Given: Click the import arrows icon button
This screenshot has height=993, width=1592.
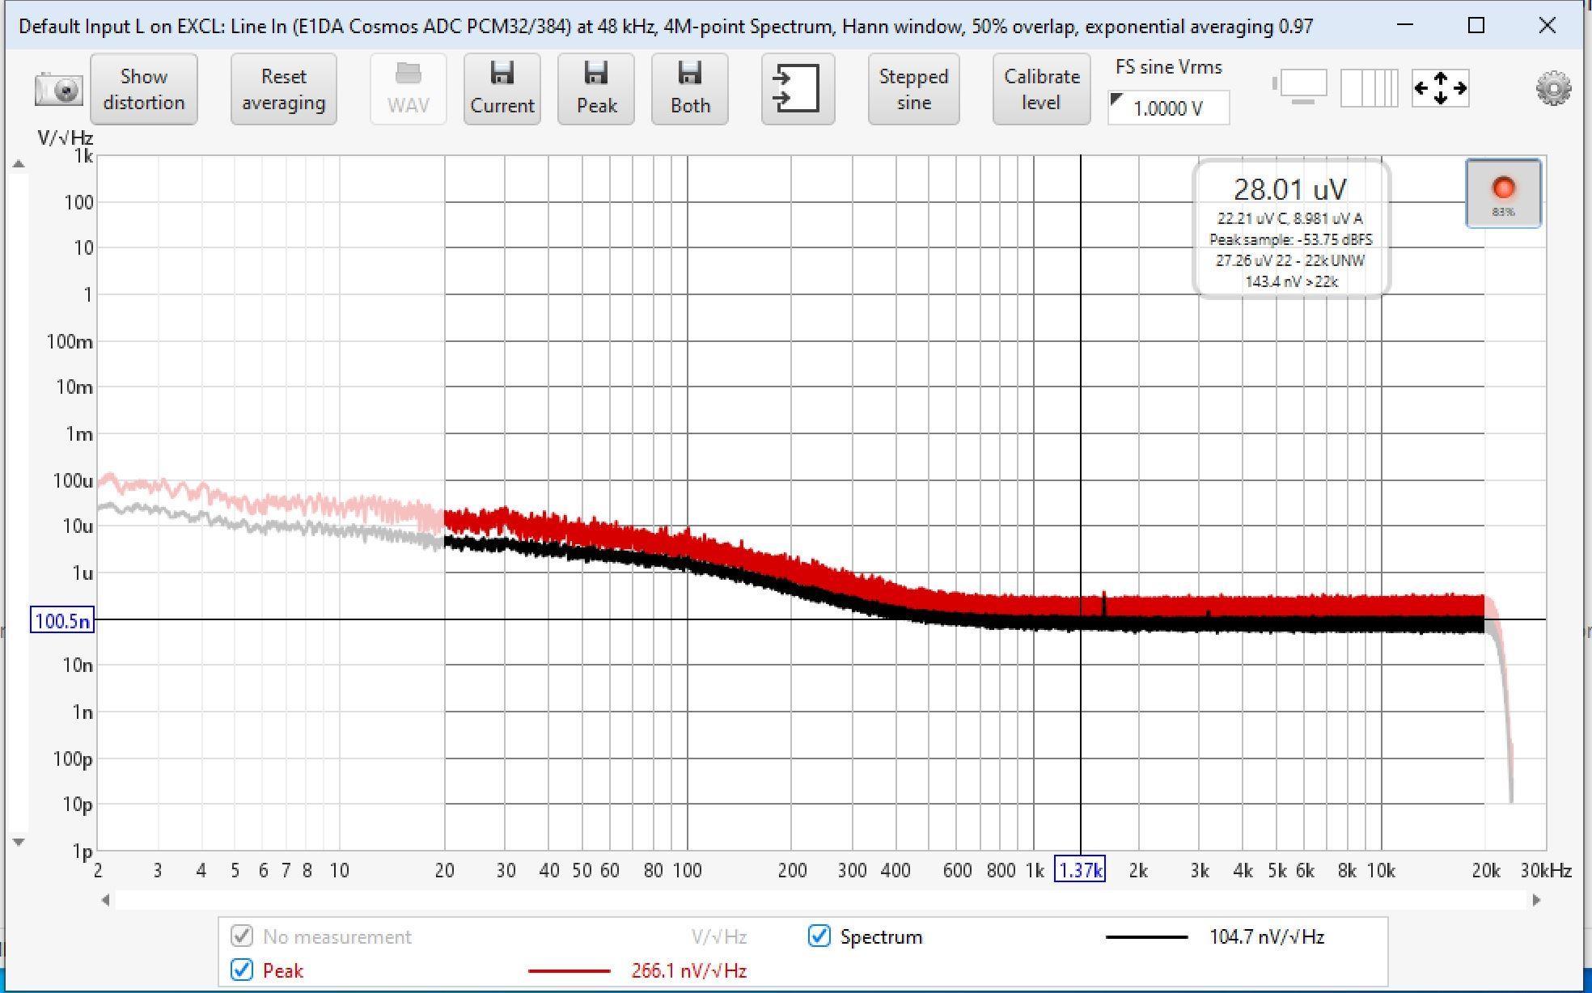Looking at the screenshot, I should [x=798, y=89].
